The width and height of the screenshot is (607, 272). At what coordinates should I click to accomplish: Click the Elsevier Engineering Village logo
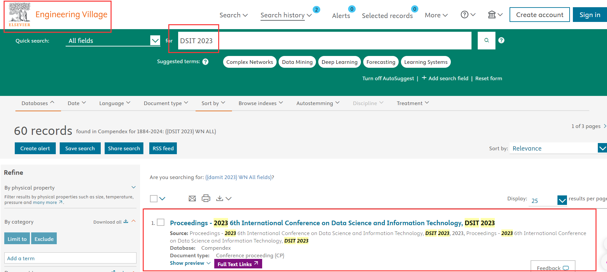click(x=58, y=15)
